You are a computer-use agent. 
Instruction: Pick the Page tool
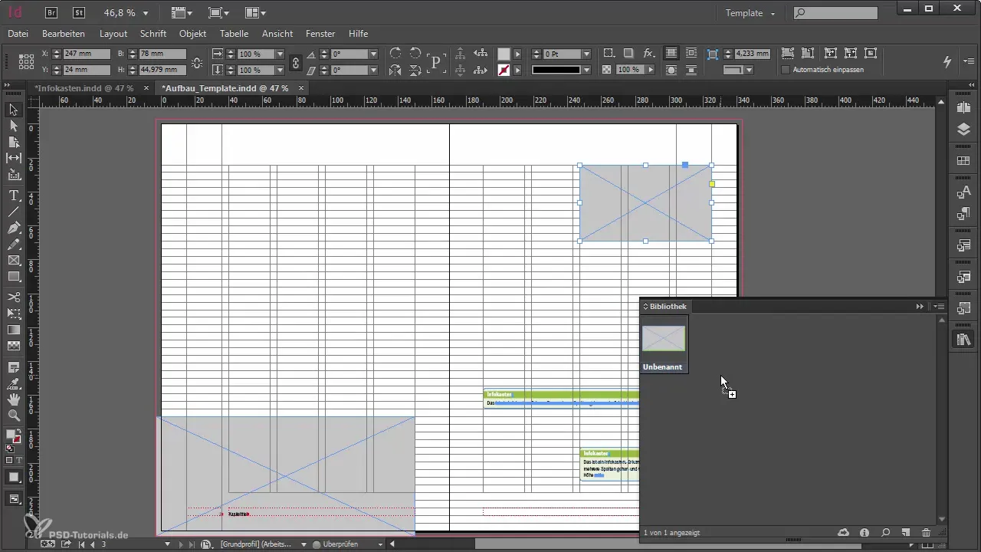pyautogui.click(x=14, y=142)
